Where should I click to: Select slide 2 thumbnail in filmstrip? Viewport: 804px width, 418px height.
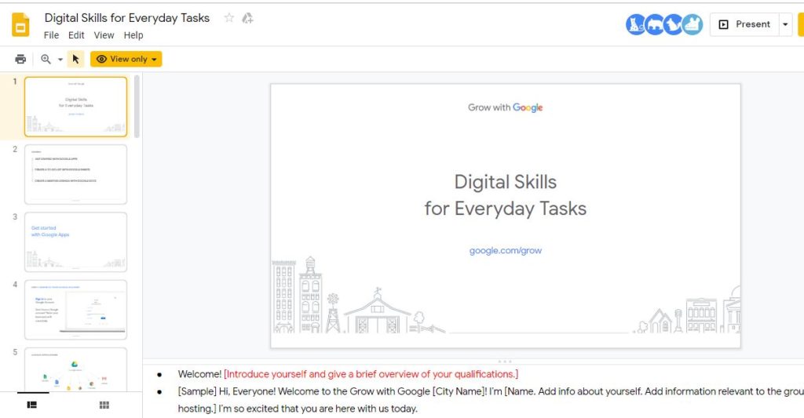pyautogui.click(x=76, y=175)
